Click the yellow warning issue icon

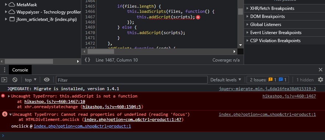tap(270, 80)
